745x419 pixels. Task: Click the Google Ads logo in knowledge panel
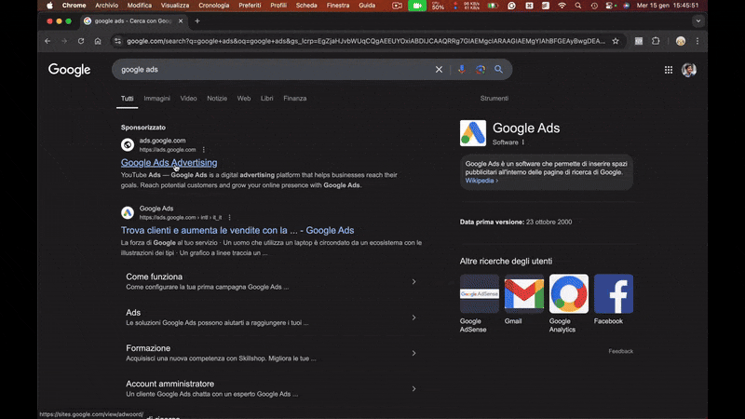[473, 133]
